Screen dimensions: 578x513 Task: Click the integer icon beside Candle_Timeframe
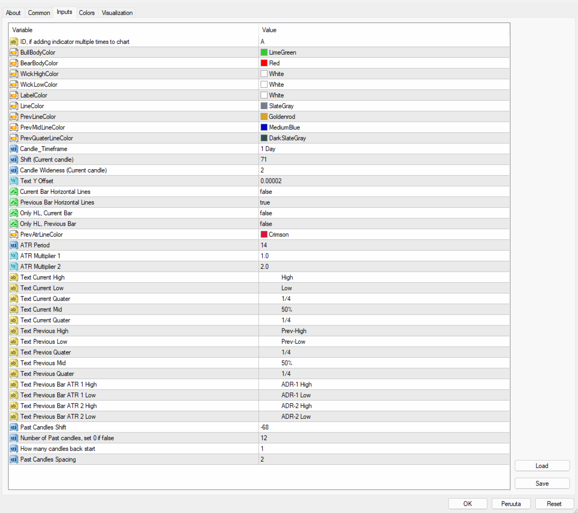(x=13, y=149)
